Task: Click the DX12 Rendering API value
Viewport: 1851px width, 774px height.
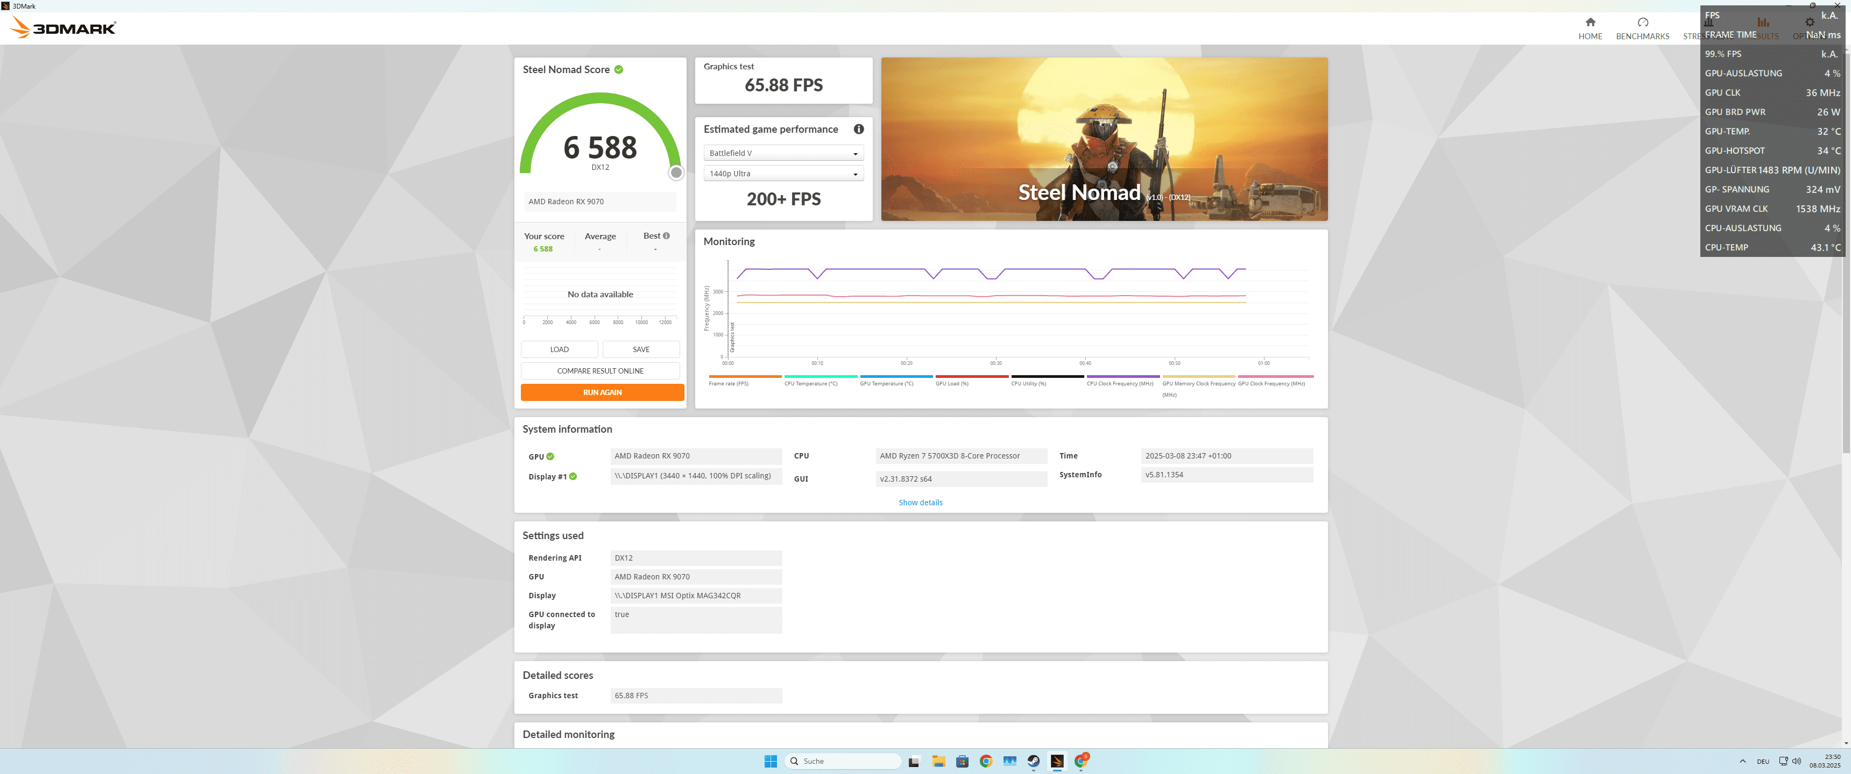Action: tap(696, 558)
